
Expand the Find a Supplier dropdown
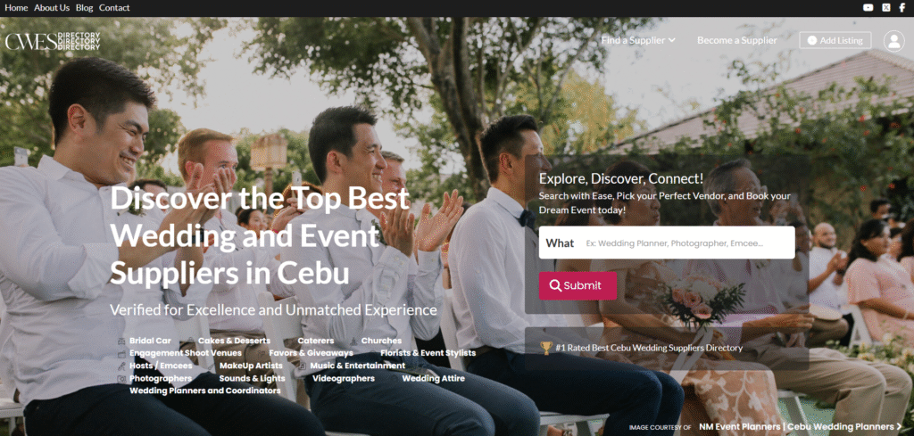coord(638,40)
